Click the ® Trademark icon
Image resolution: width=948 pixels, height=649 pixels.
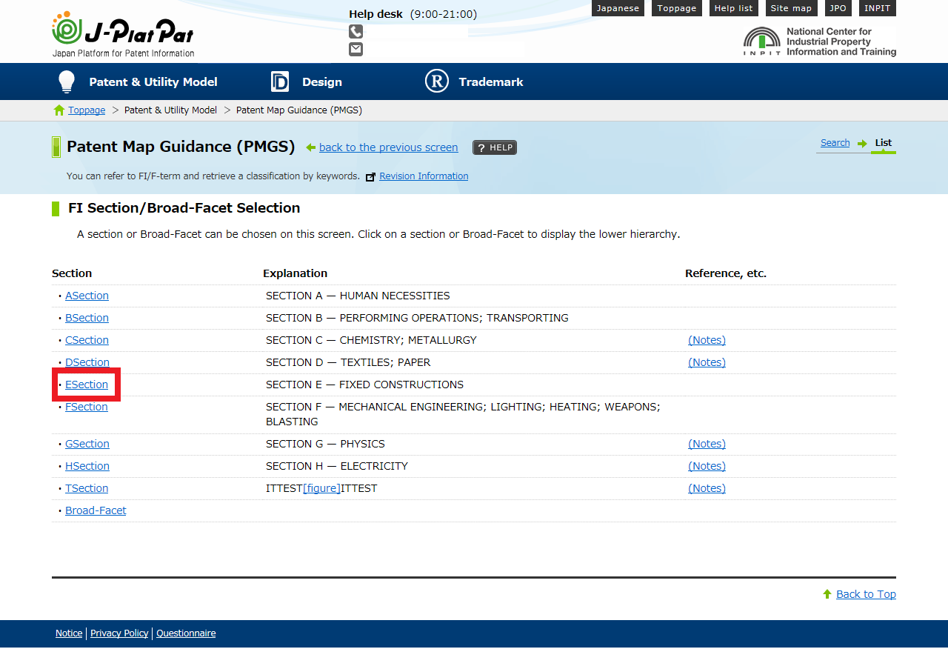point(436,81)
